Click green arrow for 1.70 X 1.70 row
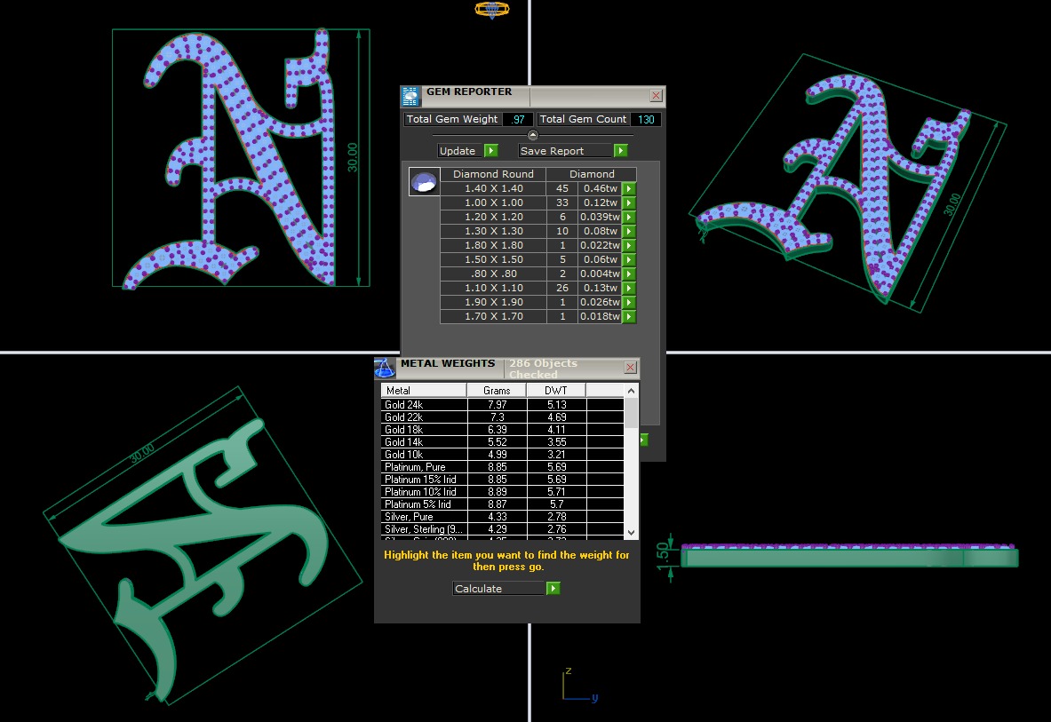The image size is (1051, 722). 629,316
